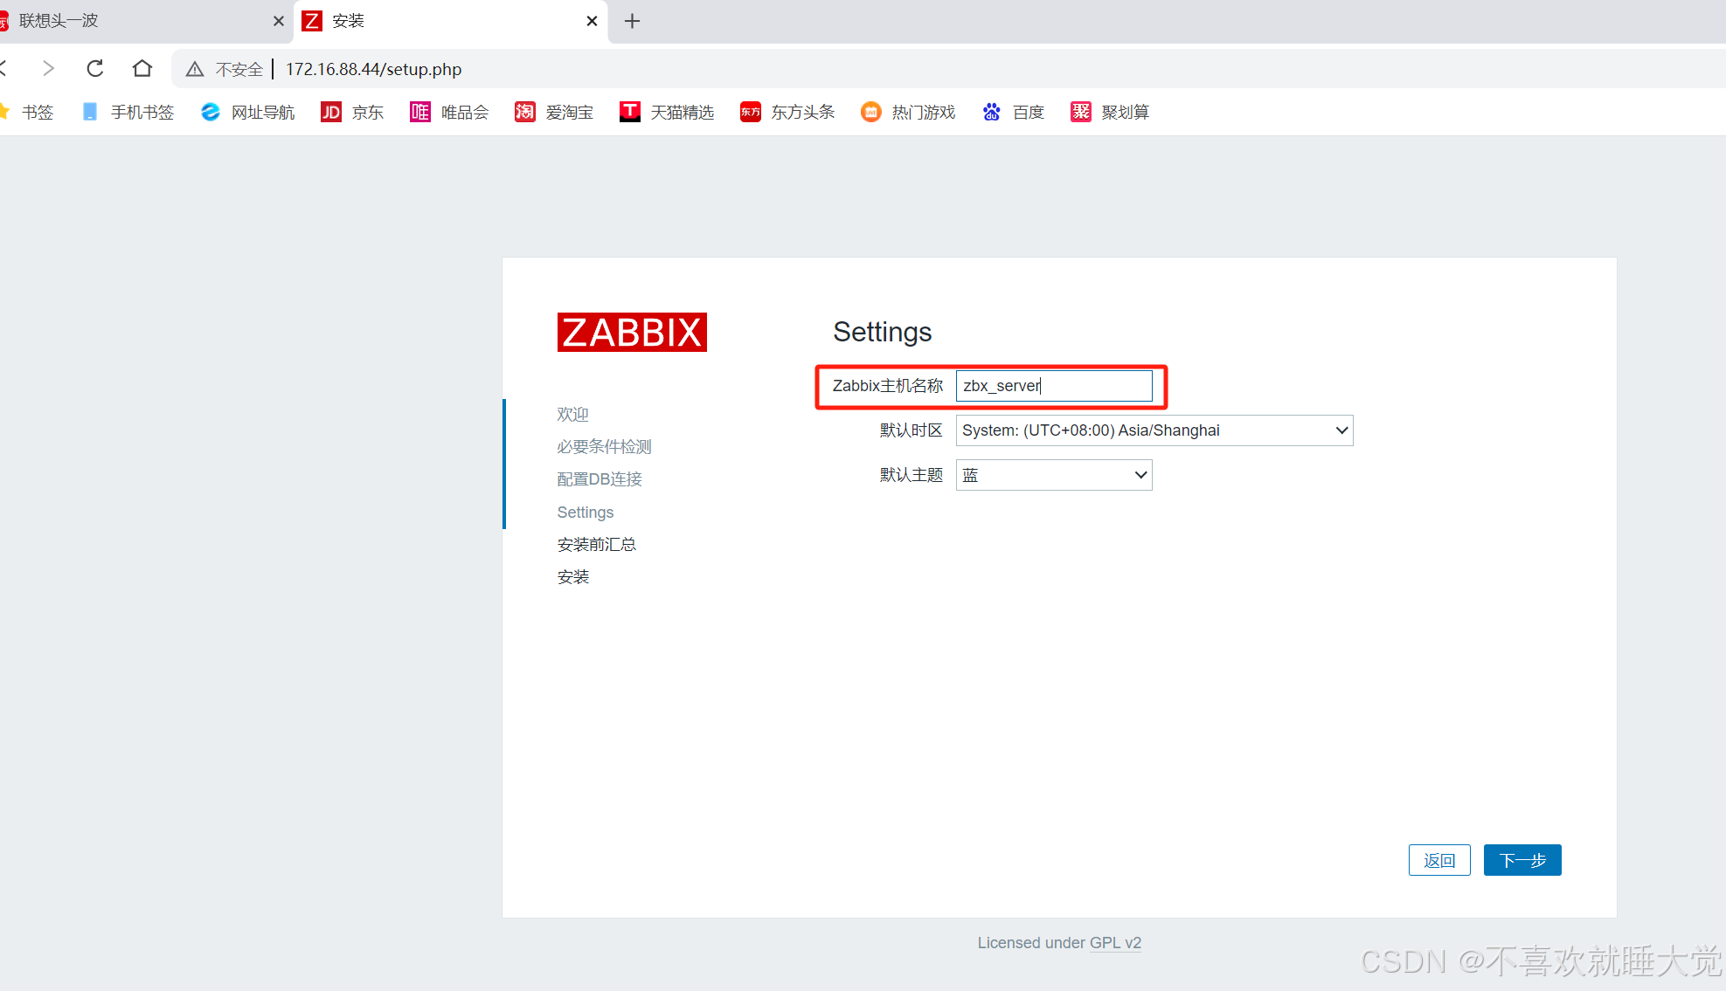Open the 京东 JD bookmark
Image resolution: width=1726 pixels, height=991 pixels.
point(352,112)
